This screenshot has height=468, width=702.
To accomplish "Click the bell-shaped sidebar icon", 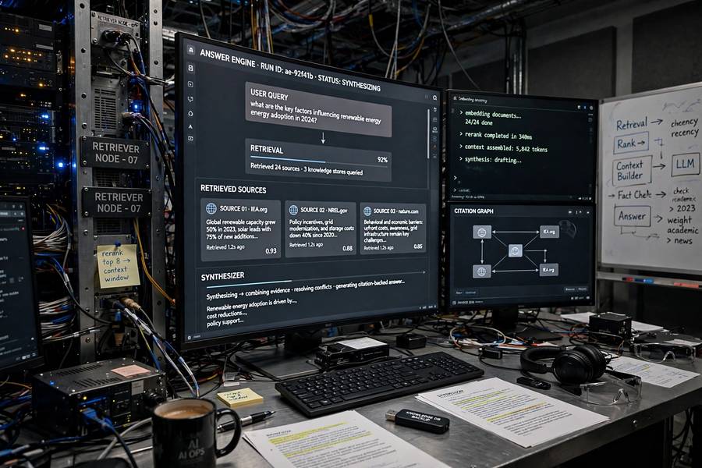I will tap(191, 113).
